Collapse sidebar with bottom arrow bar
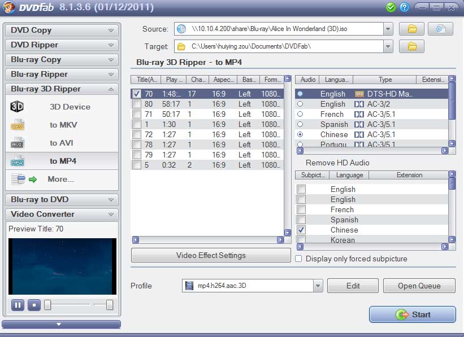Viewport: 464px width, 337px height. coord(61,324)
